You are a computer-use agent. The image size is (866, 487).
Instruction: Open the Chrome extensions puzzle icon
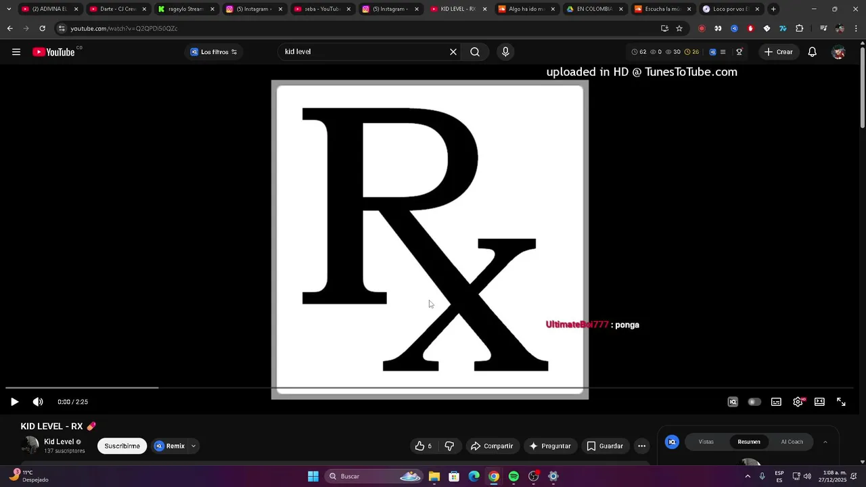pyautogui.click(x=799, y=28)
